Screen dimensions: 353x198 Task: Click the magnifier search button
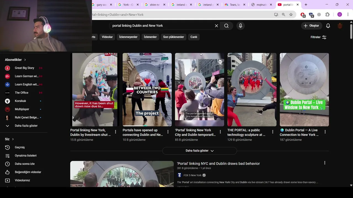(226, 26)
